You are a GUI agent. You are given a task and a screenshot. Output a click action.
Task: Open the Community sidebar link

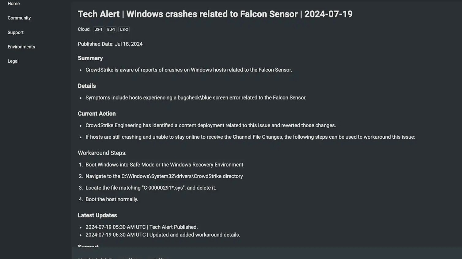(19, 18)
